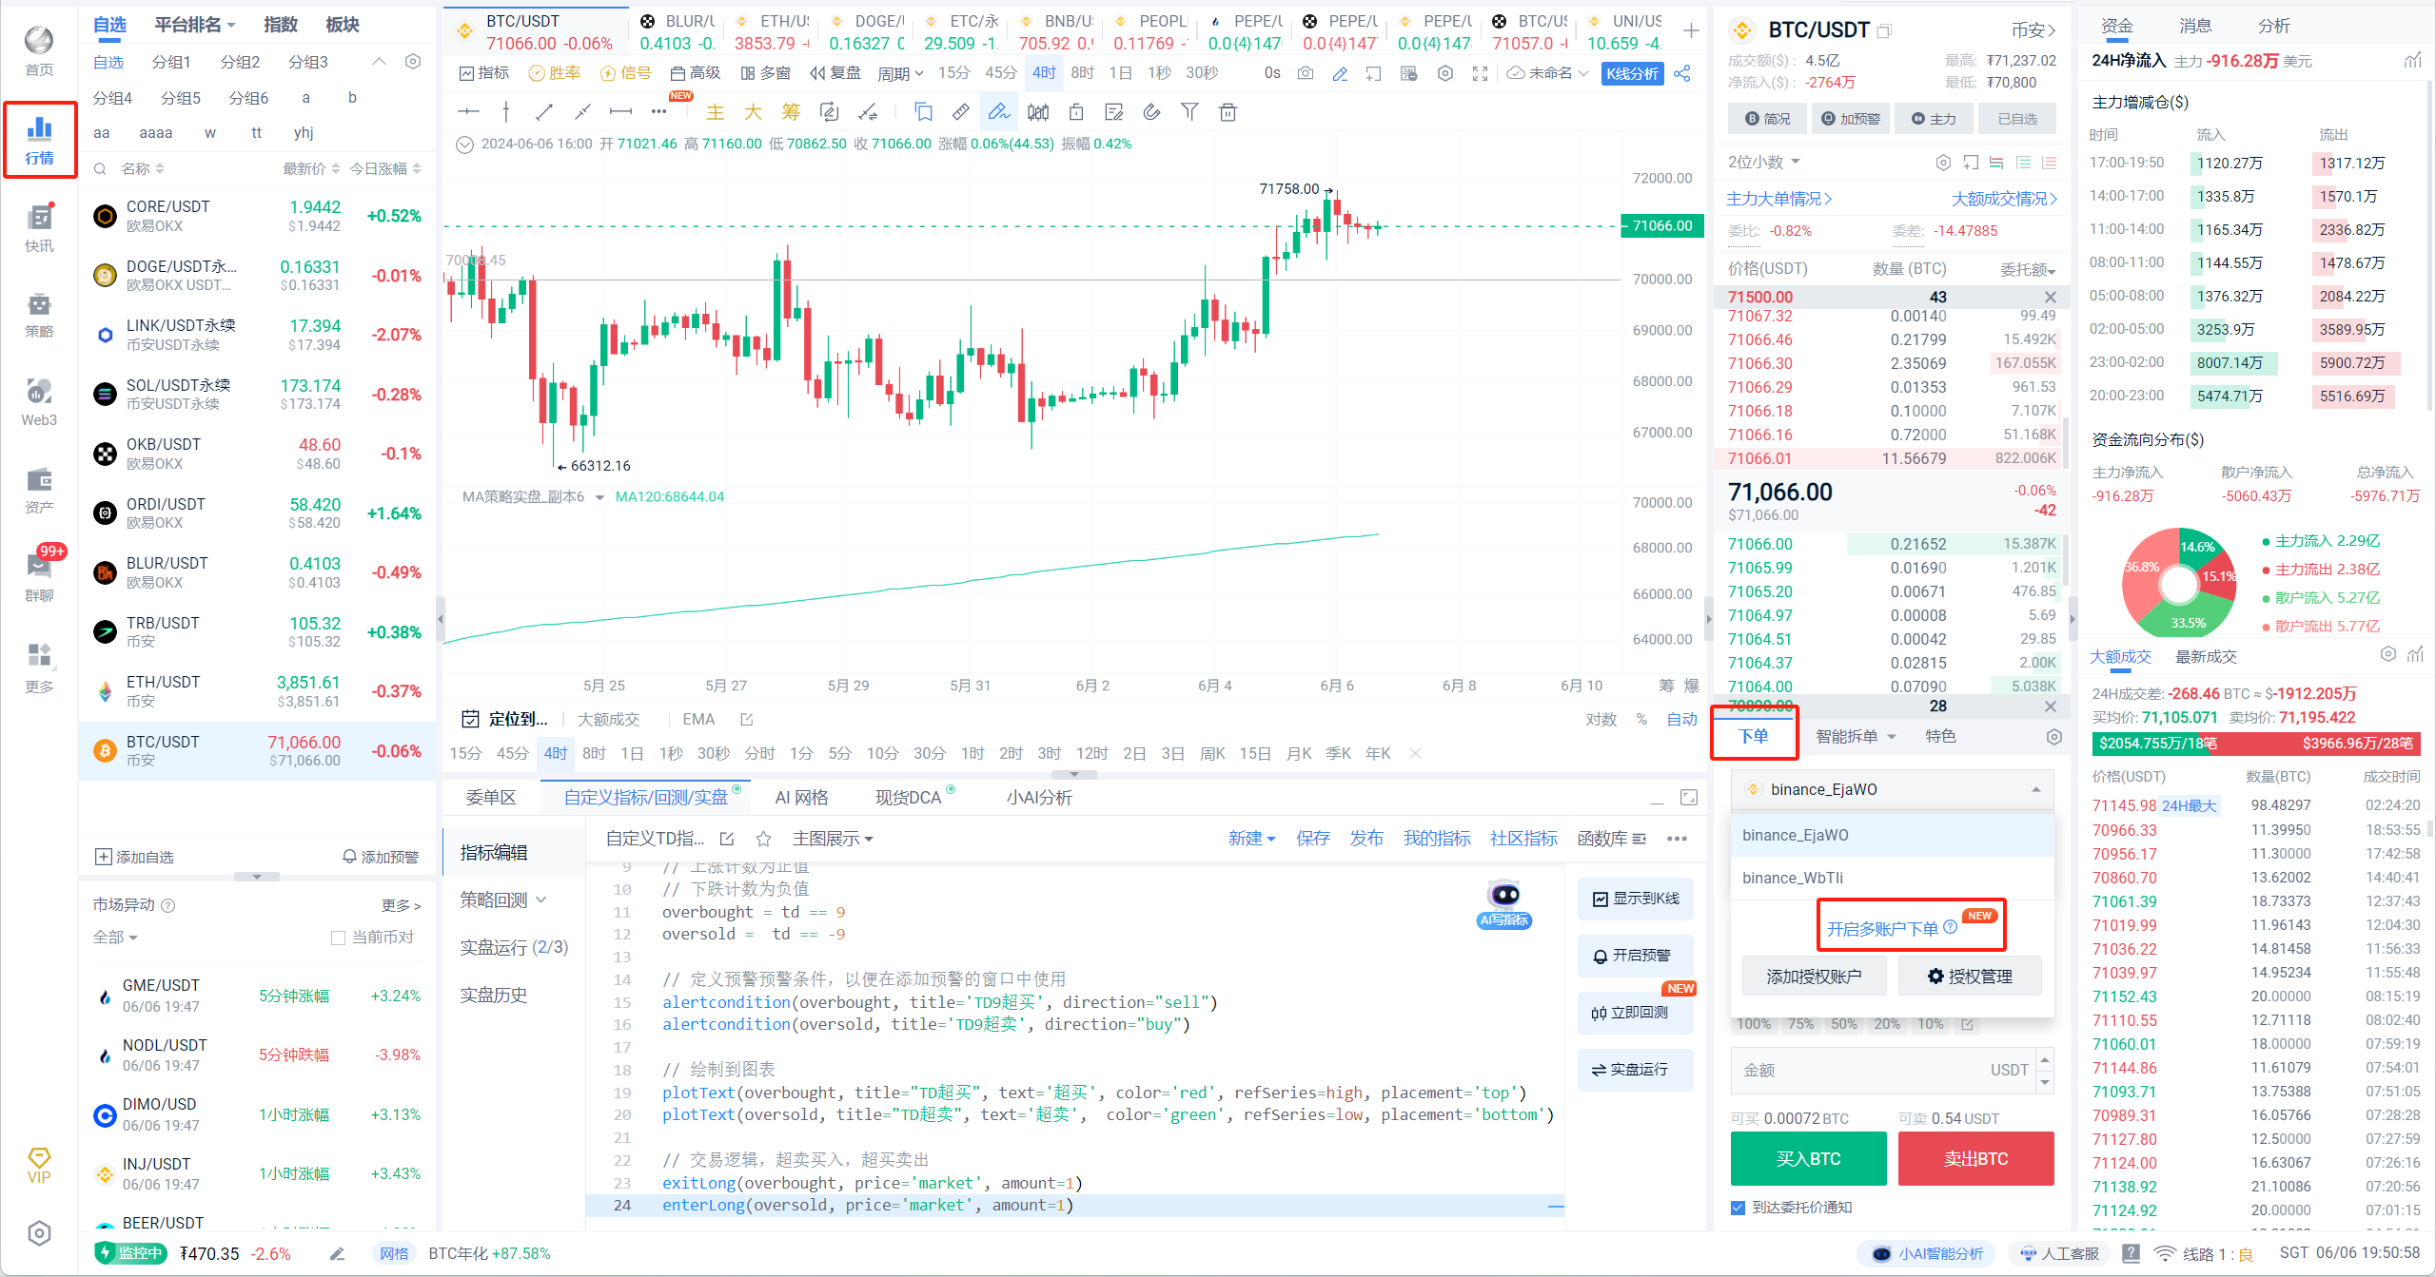Screen dimensions: 2436x1277
Task: Toggle fullscreen chart icon
Action: (1480, 73)
